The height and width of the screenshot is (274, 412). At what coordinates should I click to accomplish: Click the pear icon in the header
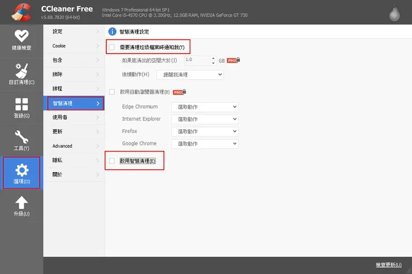coord(394,13)
